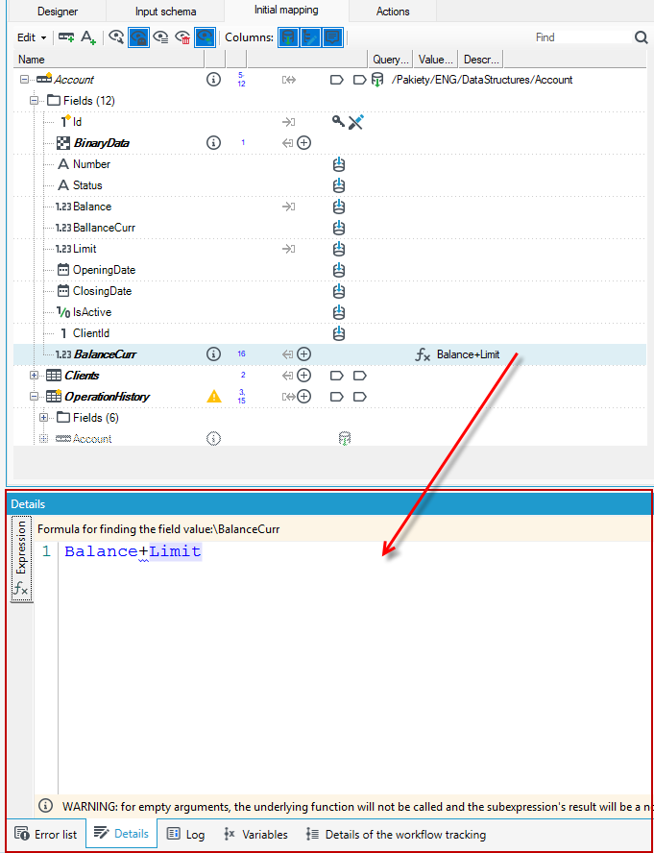This screenshot has width=654, height=853.
Task: Click the add text field icon
Action: 88,37
